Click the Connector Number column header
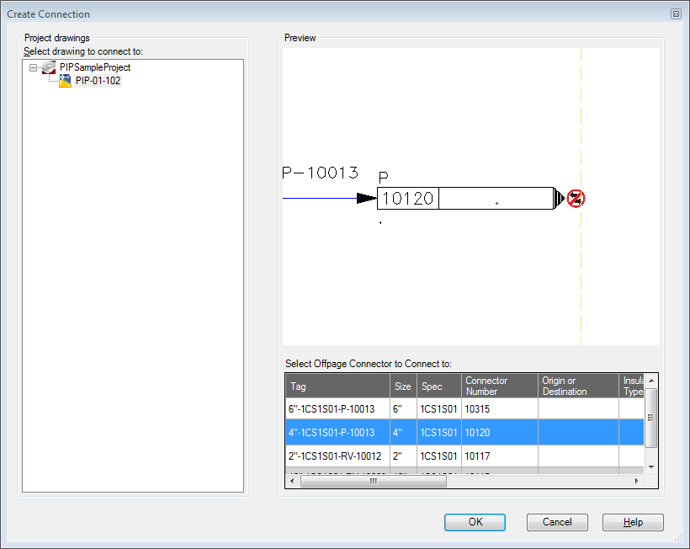Screen dimensions: 690x549 point(500,386)
